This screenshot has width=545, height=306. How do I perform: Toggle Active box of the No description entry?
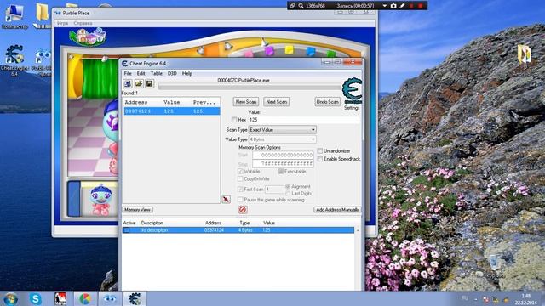pyautogui.click(x=127, y=230)
